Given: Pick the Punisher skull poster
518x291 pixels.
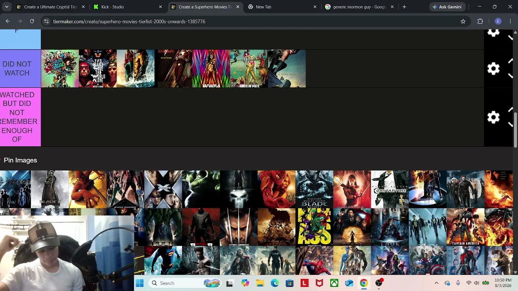Looking at the screenshot, I should click(239, 189).
